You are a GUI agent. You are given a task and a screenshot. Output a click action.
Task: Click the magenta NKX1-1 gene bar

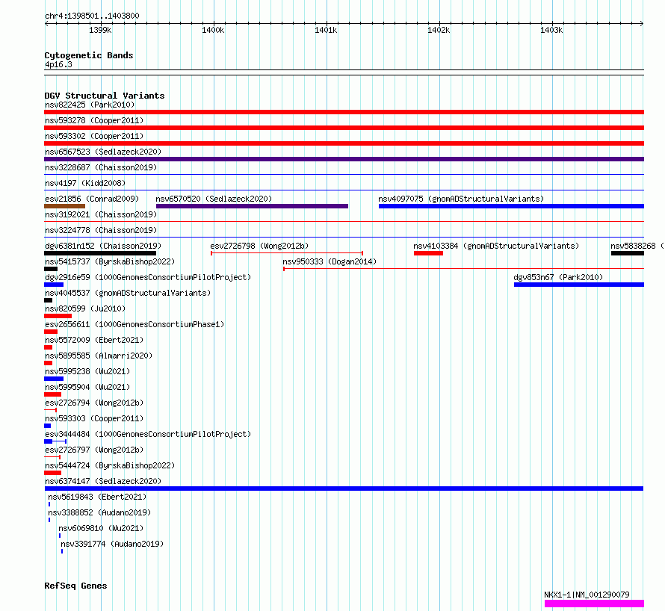pyautogui.click(x=594, y=604)
